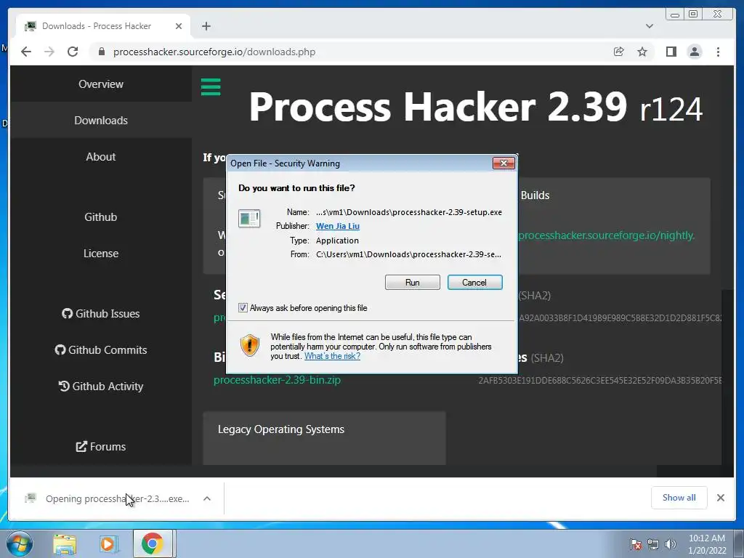Go back with browser back arrow

point(26,52)
